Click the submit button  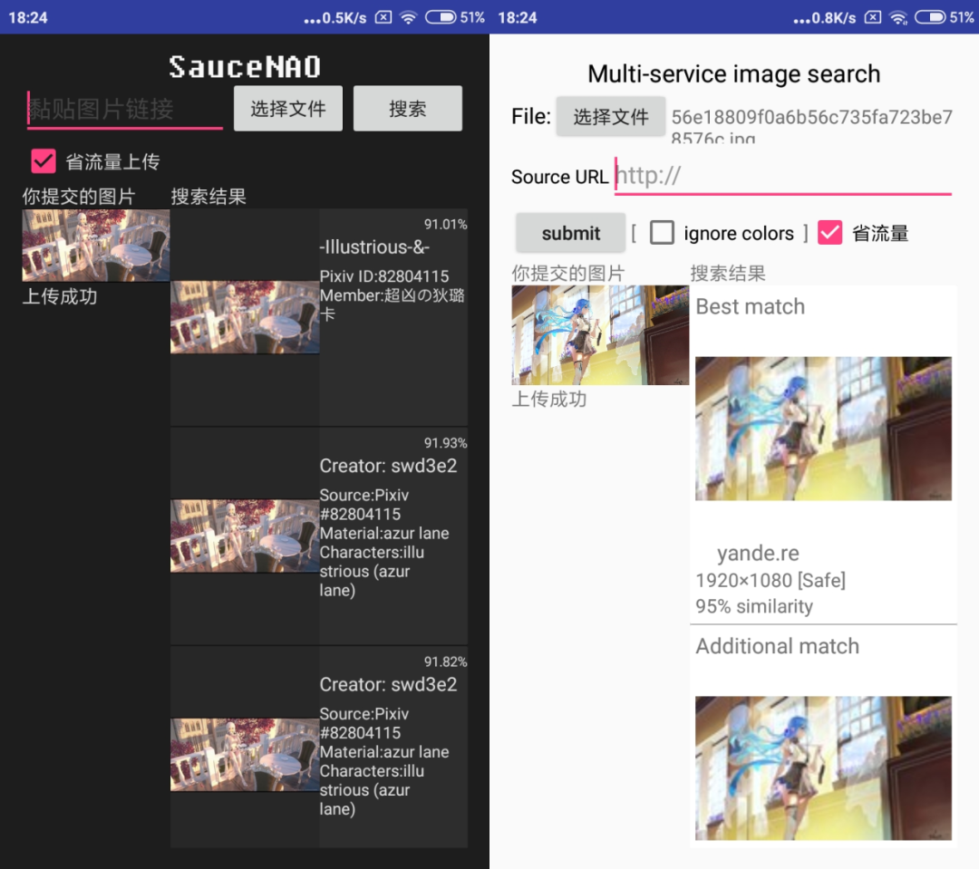571,233
